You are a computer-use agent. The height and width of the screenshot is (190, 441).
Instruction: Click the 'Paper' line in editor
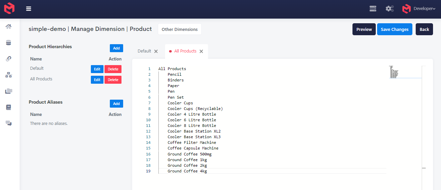coord(173,86)
